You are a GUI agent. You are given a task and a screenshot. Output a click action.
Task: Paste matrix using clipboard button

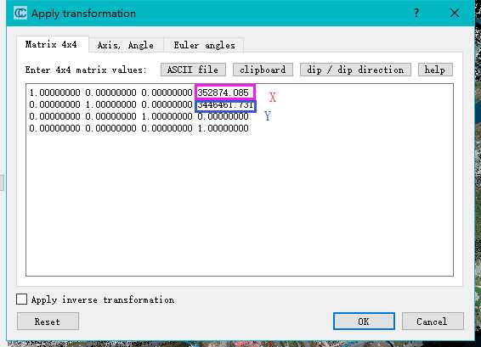click(263, 70)
